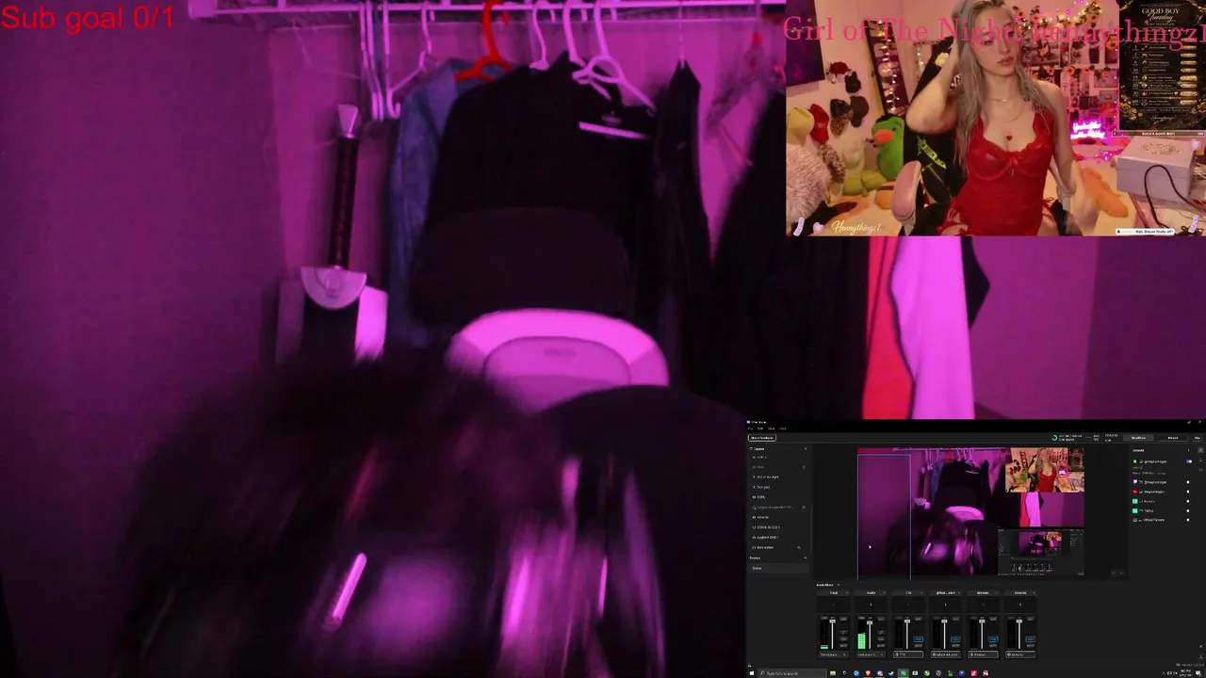
Task: Open the View menu
Action: coord(772,428)
